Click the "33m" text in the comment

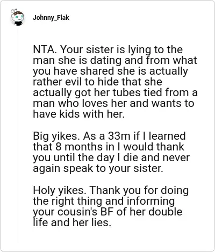[119, 136]
